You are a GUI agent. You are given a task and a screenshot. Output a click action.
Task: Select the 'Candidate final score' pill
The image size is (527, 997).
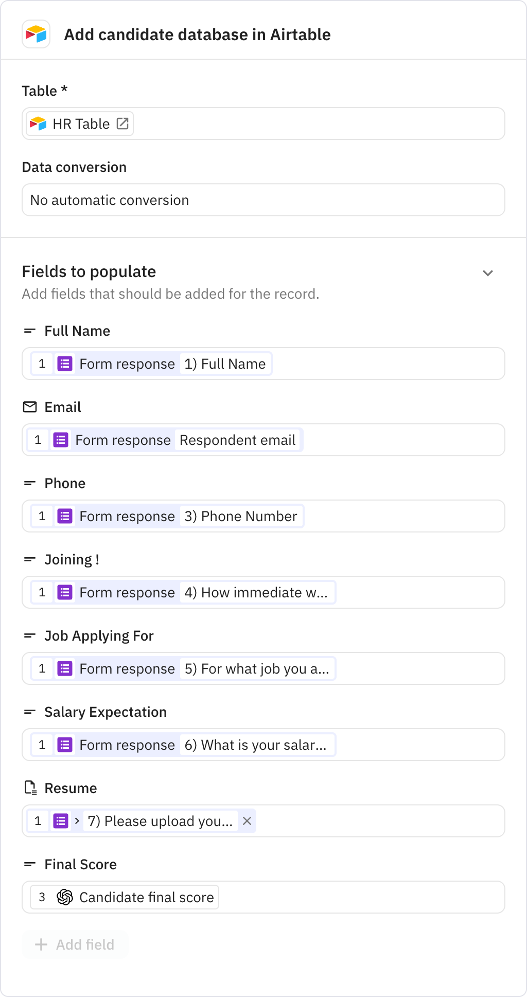125,897
